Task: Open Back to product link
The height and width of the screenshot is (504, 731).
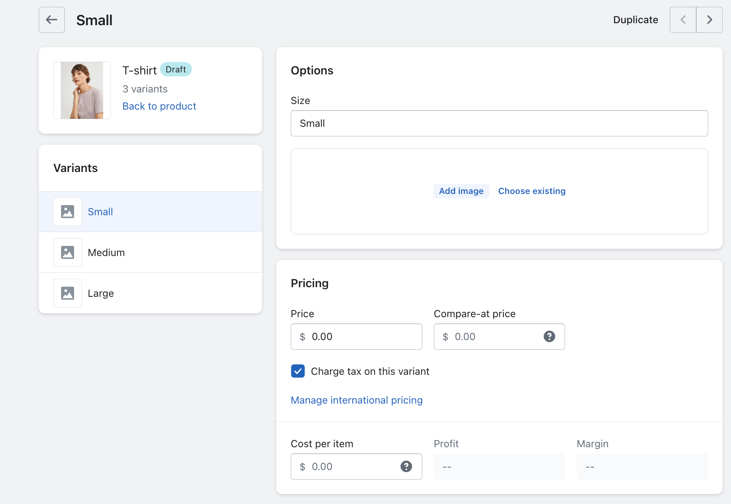Action: coord(159,106)
